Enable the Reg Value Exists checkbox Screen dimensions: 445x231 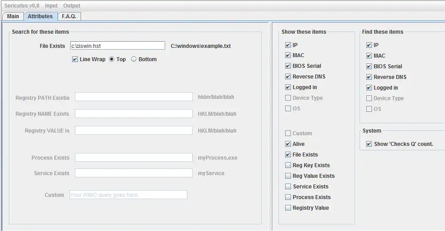pos(288,176)
